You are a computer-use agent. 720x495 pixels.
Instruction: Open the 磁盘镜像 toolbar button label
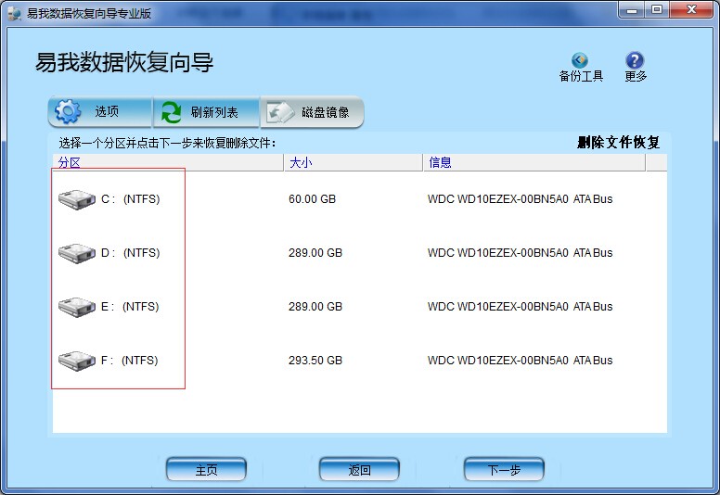pos(326,112)
